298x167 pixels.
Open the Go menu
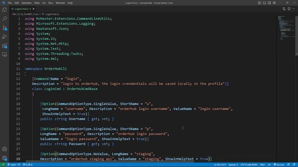tap(44, 3)
